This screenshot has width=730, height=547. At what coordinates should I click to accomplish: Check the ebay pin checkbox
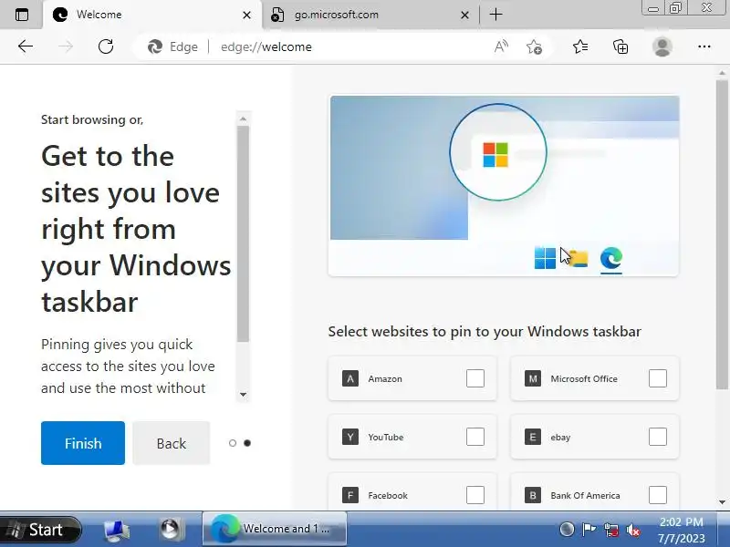[x=657, y=437]
